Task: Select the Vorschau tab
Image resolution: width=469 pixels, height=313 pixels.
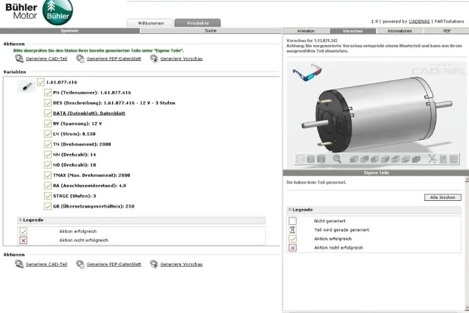Action: 353,31
